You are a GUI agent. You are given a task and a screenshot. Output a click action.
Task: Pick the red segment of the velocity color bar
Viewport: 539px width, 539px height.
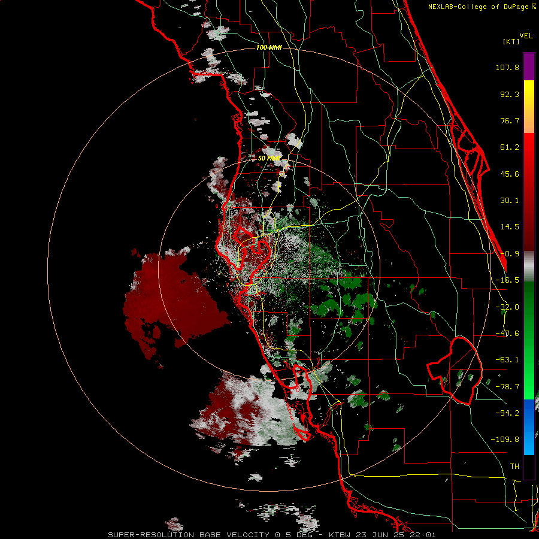pos(529,192)
